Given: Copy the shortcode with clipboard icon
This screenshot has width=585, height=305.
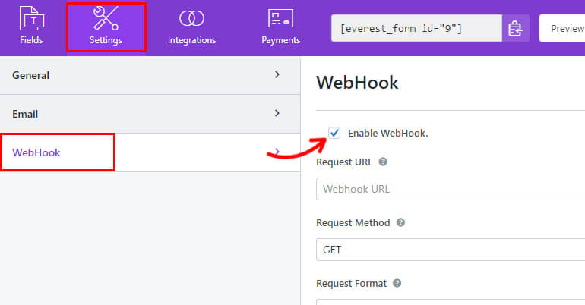Looking at the screenshot, I should coord(516,28).
